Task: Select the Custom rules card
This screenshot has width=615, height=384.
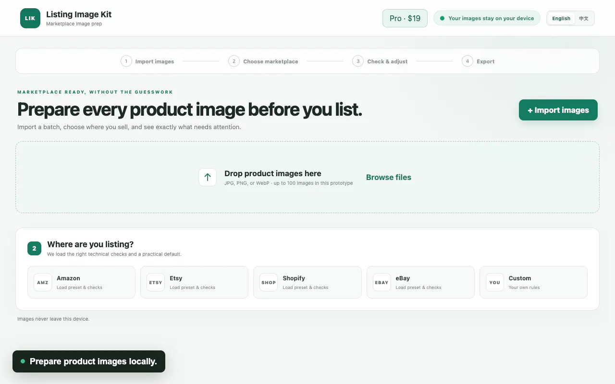Action: pos(533,282)
